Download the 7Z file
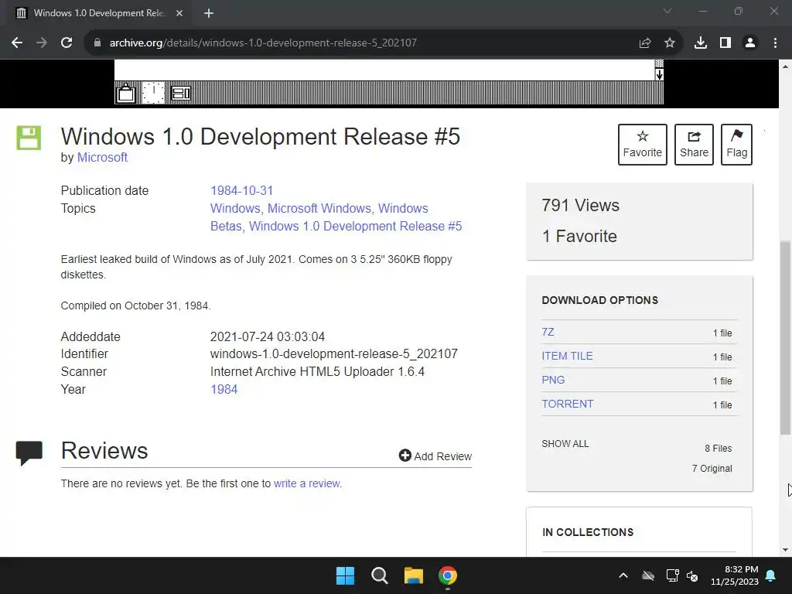 pyautogui.click(x=548, y=332)
